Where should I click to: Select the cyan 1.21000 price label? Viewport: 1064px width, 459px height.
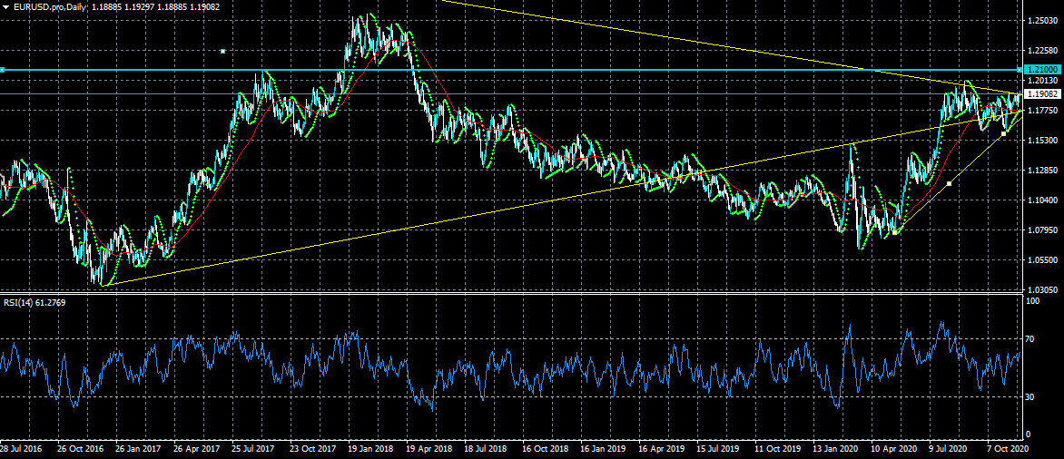(x=1040, y=70)
